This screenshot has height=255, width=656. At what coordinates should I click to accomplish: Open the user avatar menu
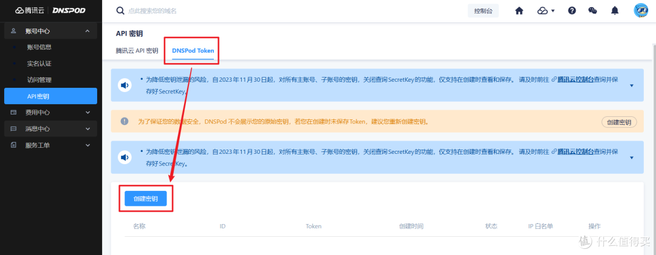pyautogui.click(x=641, y=11)
